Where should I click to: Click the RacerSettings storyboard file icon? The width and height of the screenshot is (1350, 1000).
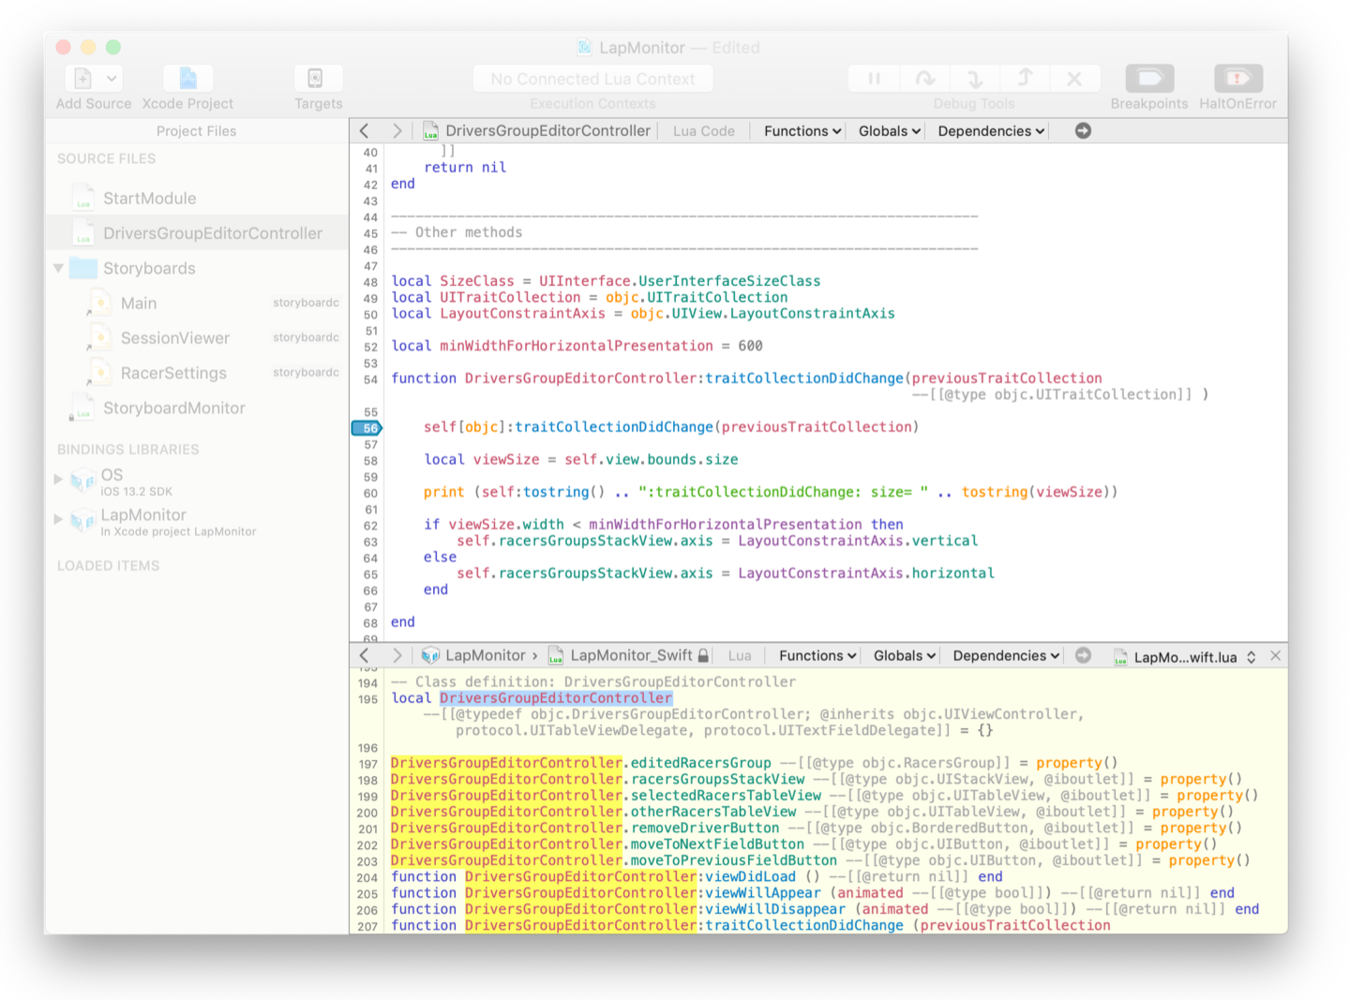click(99, 373)
